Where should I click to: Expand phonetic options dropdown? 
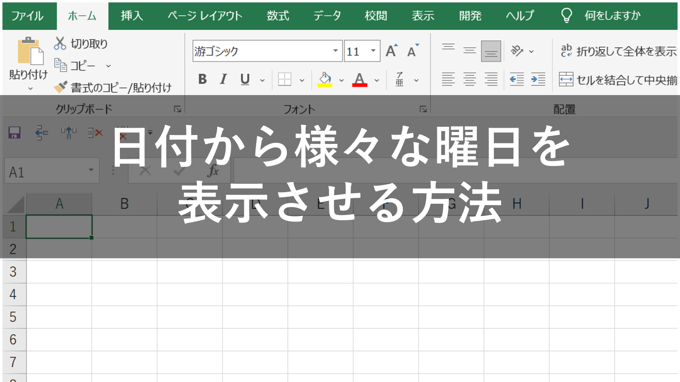pos(416,80)
